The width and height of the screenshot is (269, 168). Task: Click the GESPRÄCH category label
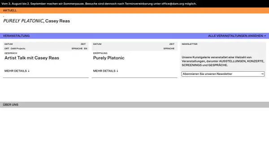(x=11, y=53)
